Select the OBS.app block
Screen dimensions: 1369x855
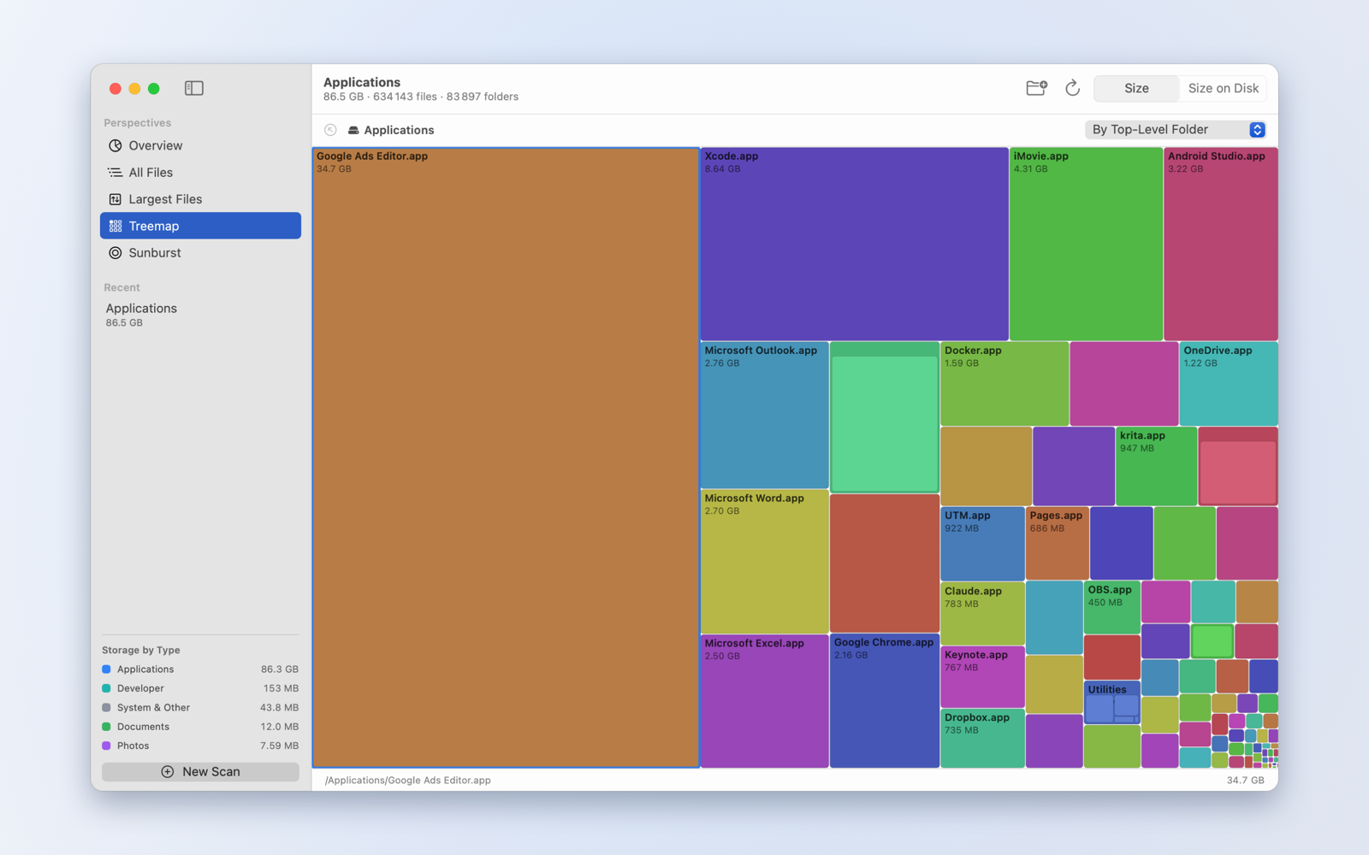pos(1111,608)
